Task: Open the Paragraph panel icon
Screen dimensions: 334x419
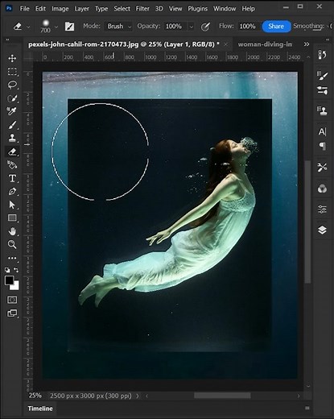Action: pos(322,147)
